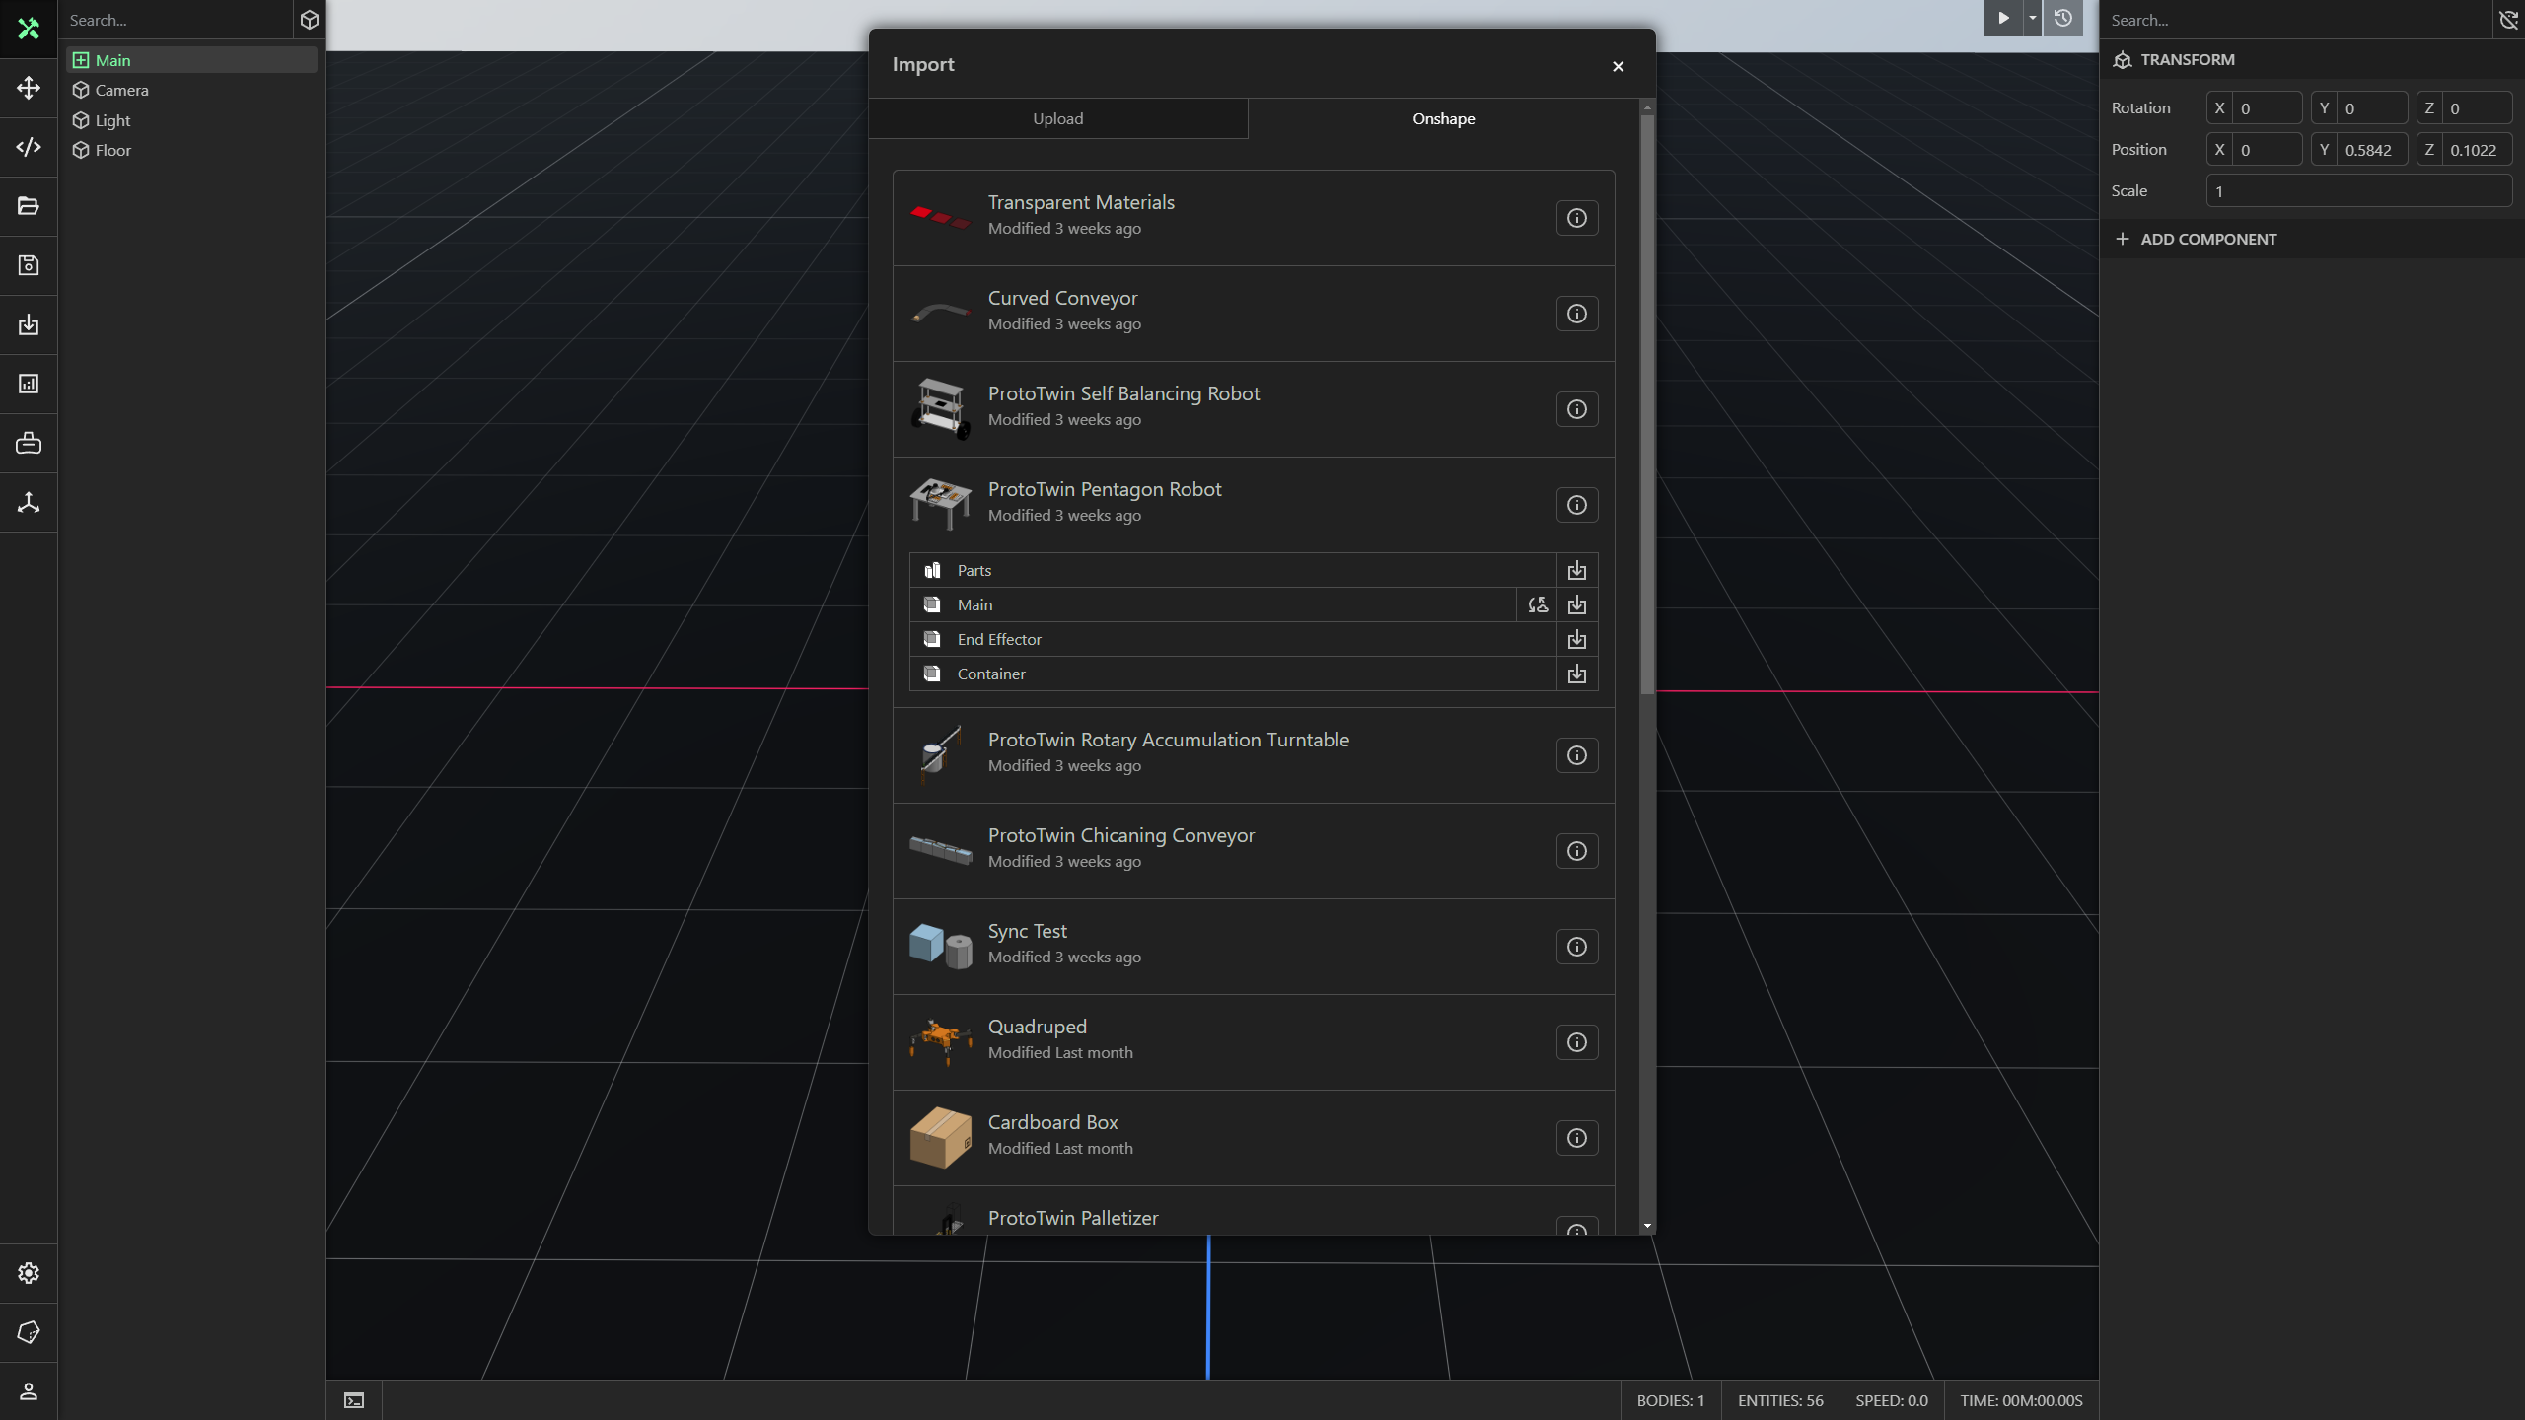Toggle visibility of Main scene object
The image size is (2525, 1420).
[82, 59]
